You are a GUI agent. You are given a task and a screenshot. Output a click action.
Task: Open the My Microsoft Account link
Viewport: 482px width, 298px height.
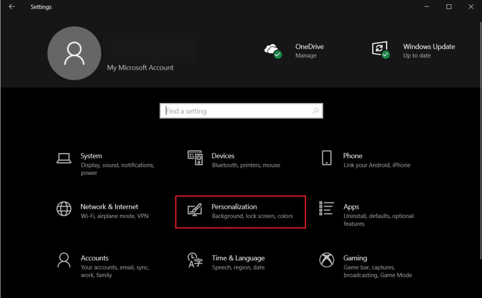click(x=140, y=68)
